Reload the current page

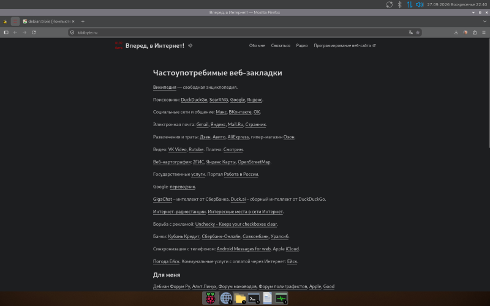34,32
